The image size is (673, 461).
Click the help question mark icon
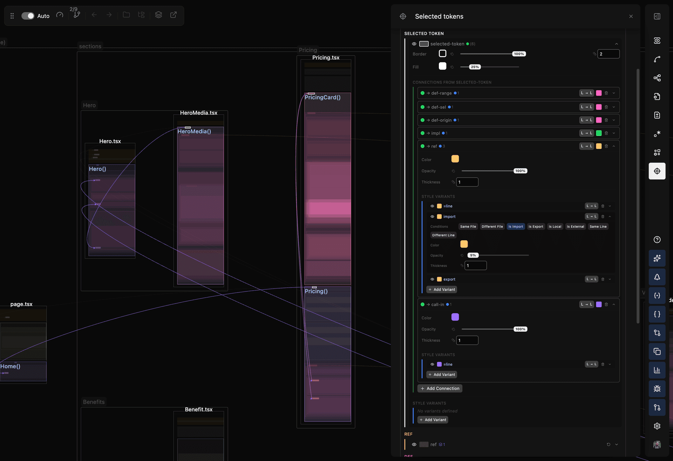click(657, 240)
